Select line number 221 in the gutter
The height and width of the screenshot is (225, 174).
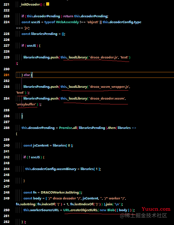(x=6, y=4)
